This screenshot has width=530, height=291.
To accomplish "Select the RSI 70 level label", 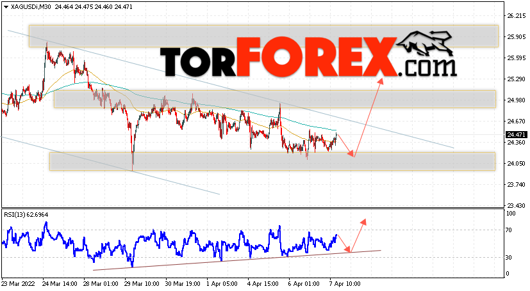I will (509, 230).
